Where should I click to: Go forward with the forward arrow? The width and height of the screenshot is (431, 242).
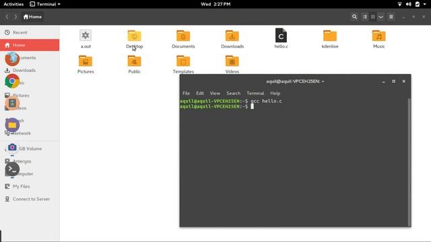tap(15, 17)
